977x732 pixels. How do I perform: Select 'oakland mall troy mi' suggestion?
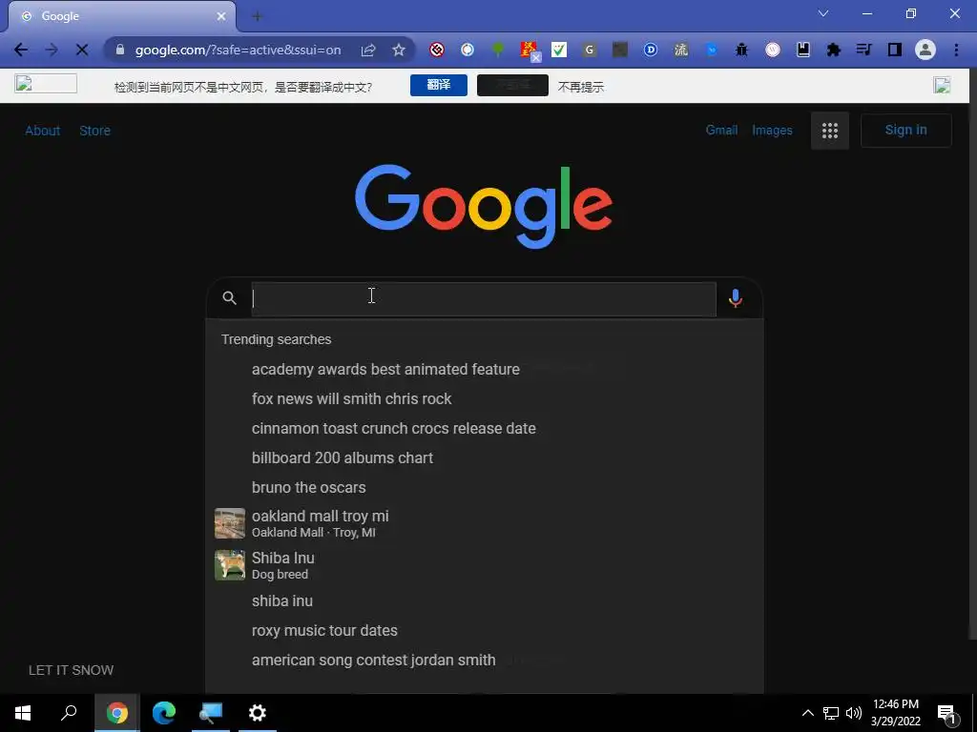[484, 523]
